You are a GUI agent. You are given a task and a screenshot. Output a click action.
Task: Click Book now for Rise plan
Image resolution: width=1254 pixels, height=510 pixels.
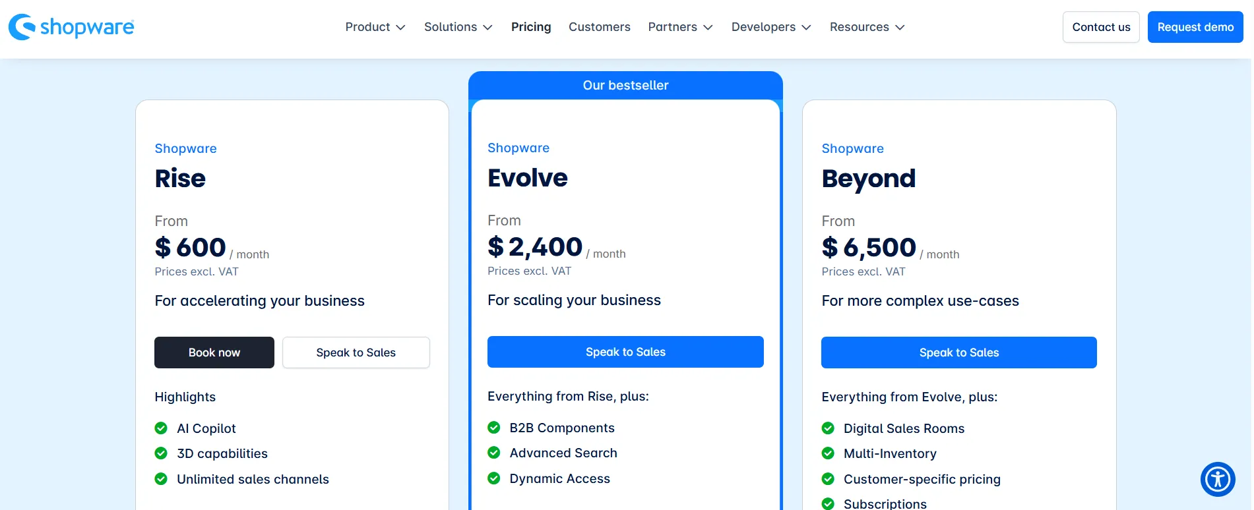pyautogui.click(x=214, y=353)
